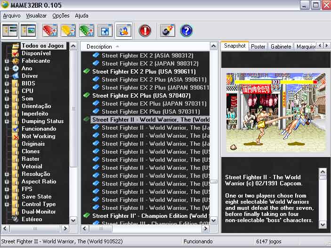Select Street Fighter EX Plus (JAPAN 970311)

pyautogui.click(x=154, y=104)
